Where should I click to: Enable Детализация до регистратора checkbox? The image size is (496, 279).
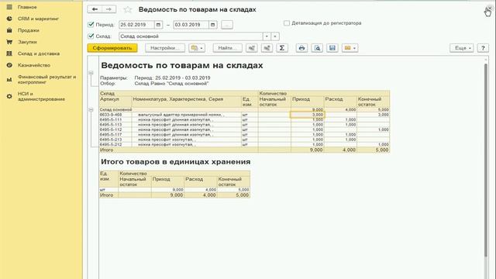coord(287,23)
